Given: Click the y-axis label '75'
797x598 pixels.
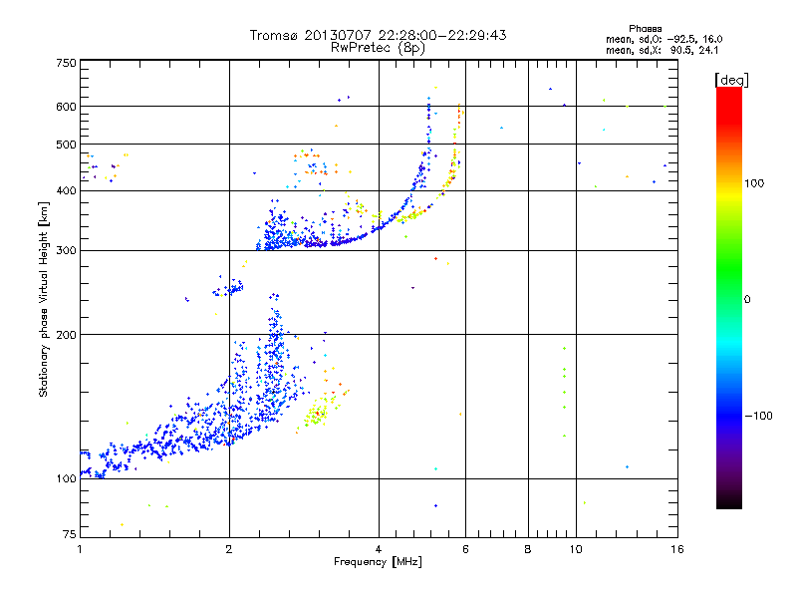Looking at the screenshot, I should (70, 534).
